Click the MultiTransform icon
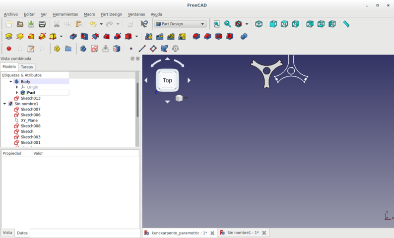394x238 pixels. coord(182,36)
